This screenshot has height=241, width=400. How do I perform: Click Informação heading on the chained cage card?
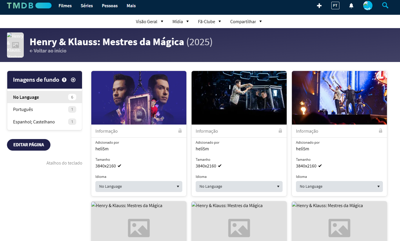[x=207, y=131]
